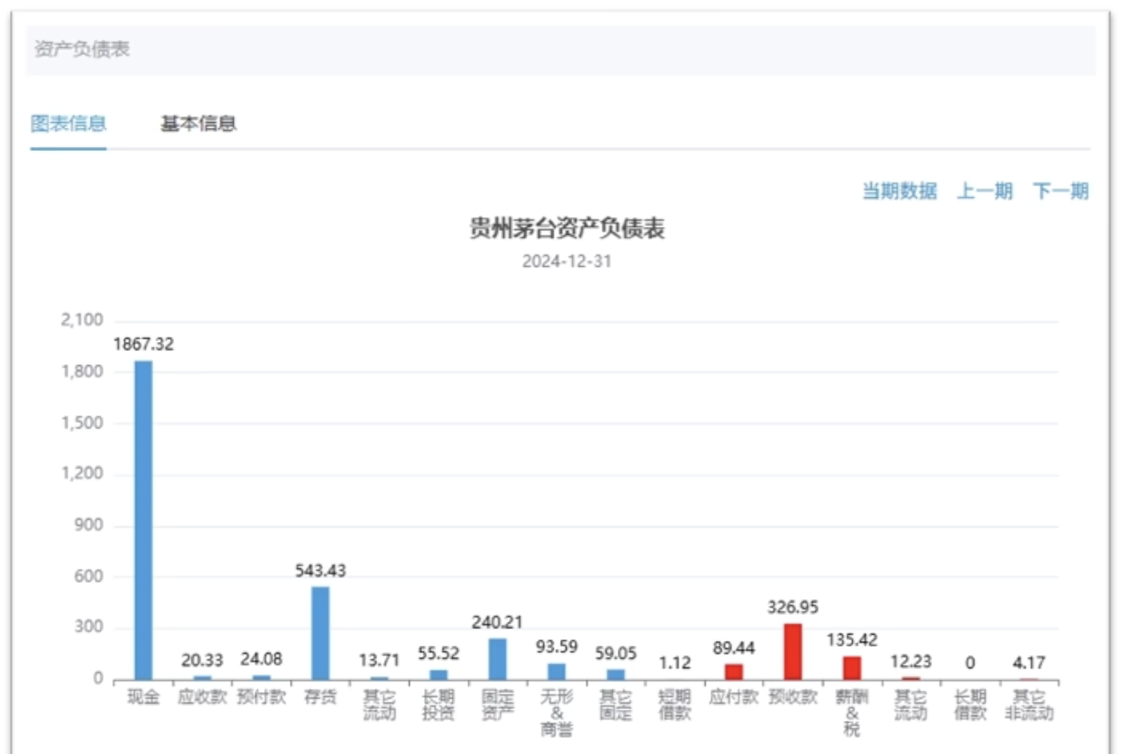The width and height of the screenshot is (1126, 754).
Task: Click the 短期借款 axis label
Action: point(675,705)
